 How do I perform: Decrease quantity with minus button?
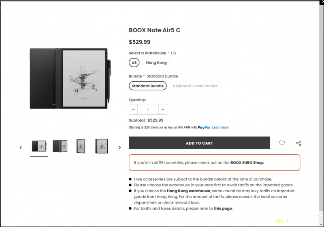coord(133,109)
